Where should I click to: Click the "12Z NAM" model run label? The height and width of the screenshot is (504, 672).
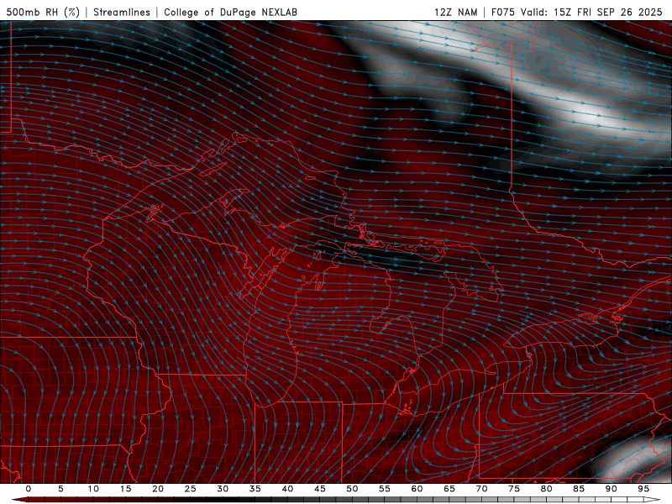coord(455,12)
